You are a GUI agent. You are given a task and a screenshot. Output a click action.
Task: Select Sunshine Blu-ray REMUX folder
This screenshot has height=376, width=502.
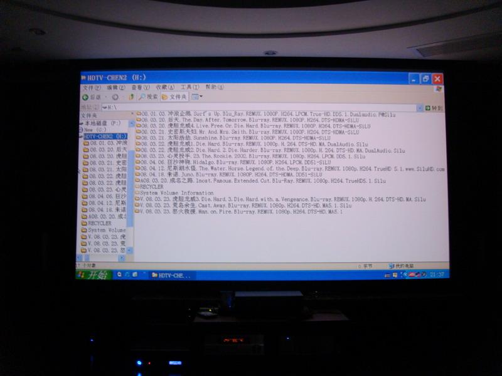(233, 138)
